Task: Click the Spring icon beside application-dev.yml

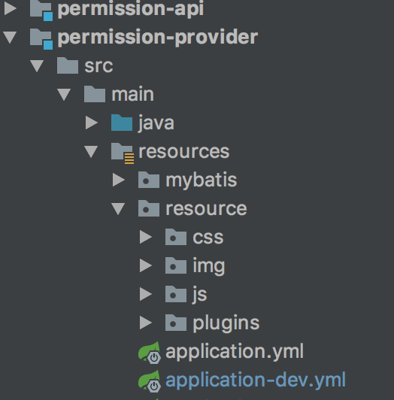Action: click(x=150, y=381)
